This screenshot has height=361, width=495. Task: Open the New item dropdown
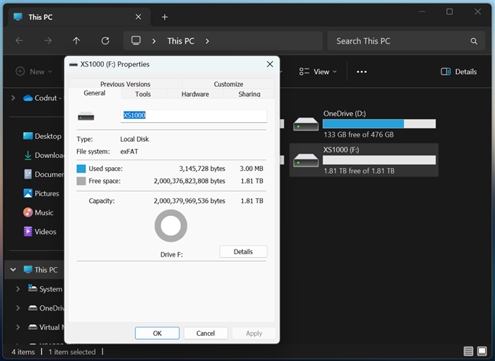pyautogui.click(x=34, y=72)
